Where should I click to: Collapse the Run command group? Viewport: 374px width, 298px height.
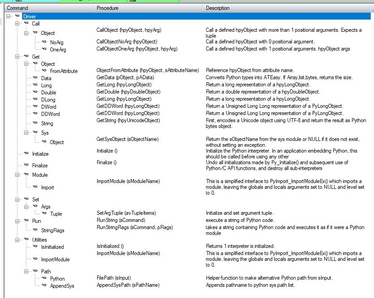point(17,221)
